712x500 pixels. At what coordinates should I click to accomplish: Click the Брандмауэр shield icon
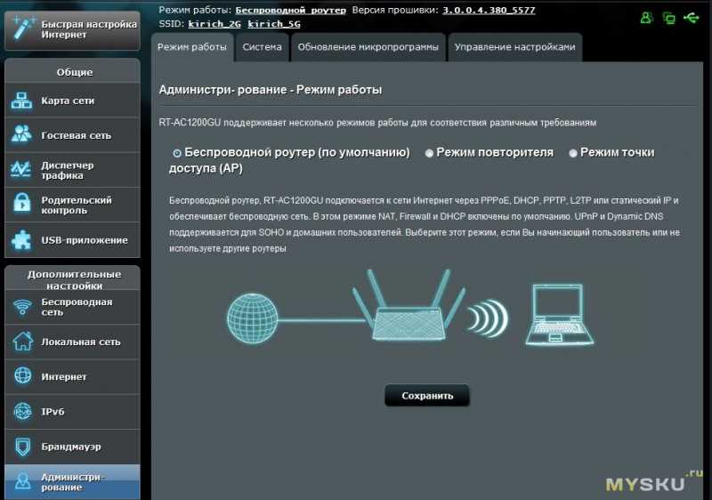(x=22, y=447)
